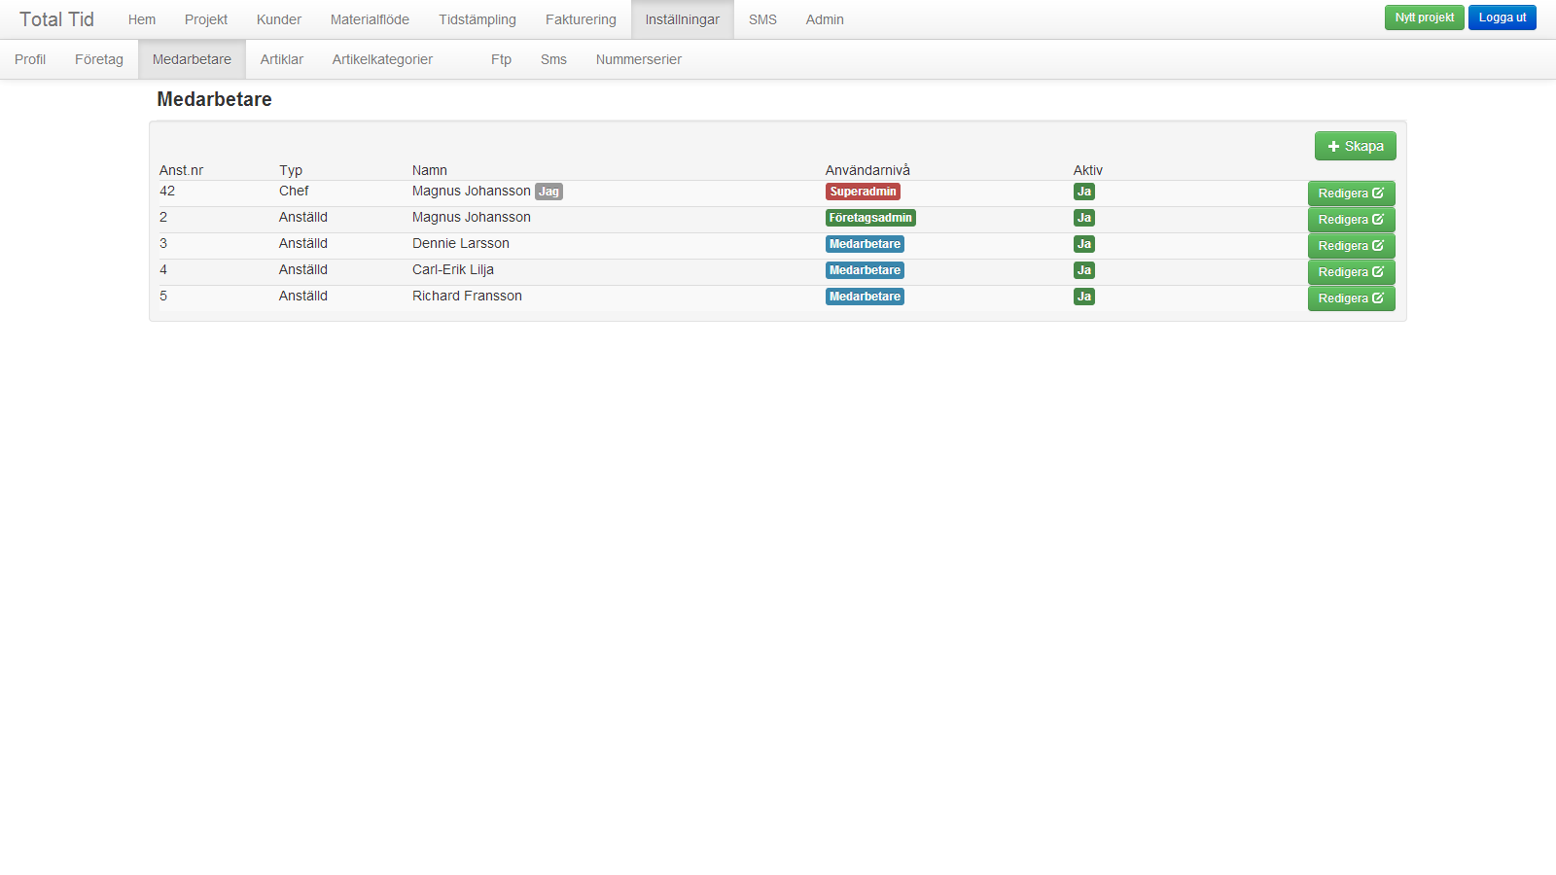Click the Jag badge beside Magnus Johansson
Viewport: 1556px width, 875px height.
(x=548, y=192)
